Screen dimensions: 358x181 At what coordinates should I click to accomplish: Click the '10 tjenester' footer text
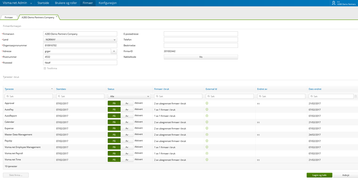(x=11, y=166)
